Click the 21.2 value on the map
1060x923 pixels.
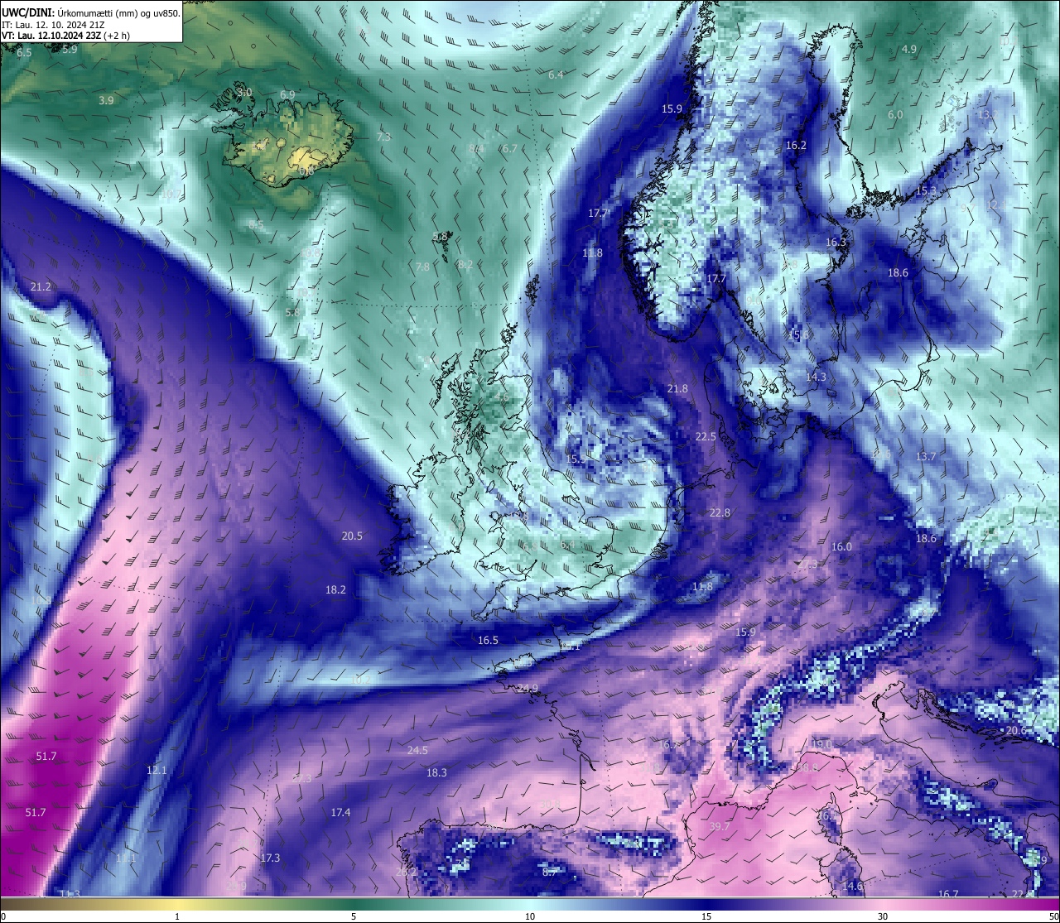pos(41,286)
